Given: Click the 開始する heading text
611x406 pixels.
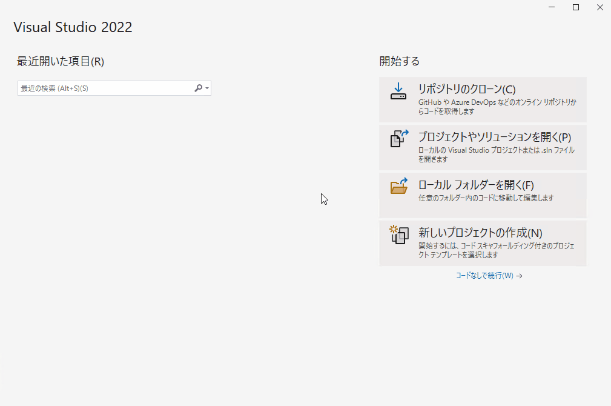Looking at the screenshot, I should [400, 61].
